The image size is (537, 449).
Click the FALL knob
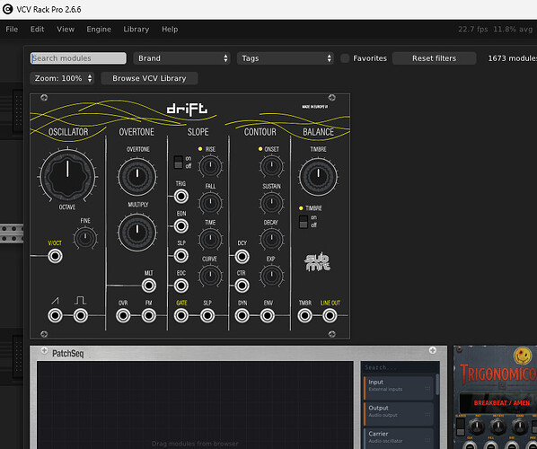tap(210, 203)
